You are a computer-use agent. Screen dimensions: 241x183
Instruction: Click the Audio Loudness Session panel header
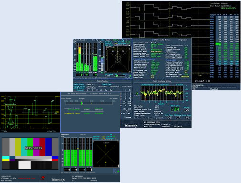click(162, 81)
